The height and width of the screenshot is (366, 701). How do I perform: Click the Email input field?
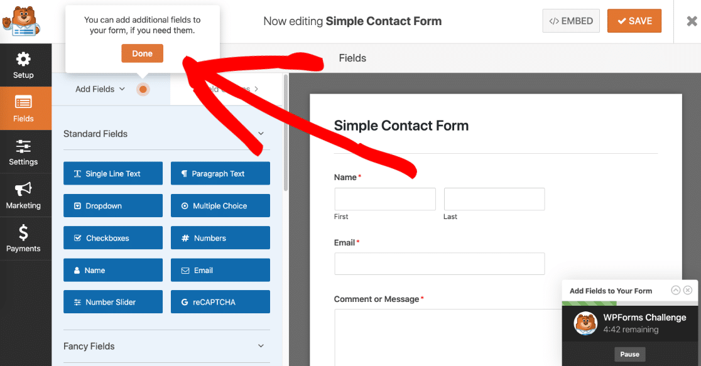coord(439,264)
